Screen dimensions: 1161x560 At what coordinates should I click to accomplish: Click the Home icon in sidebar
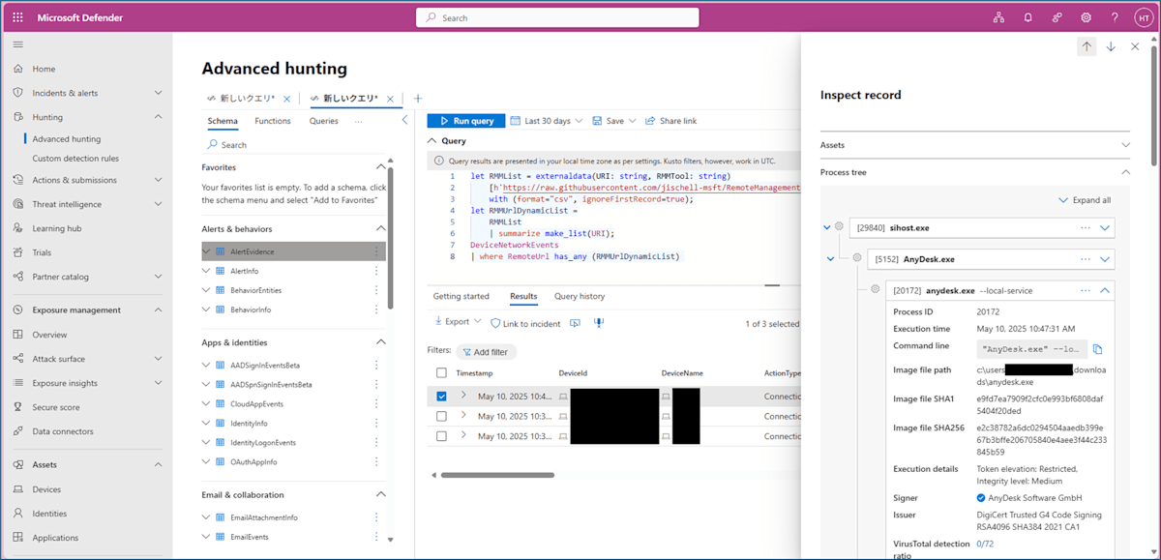(18, 69)
